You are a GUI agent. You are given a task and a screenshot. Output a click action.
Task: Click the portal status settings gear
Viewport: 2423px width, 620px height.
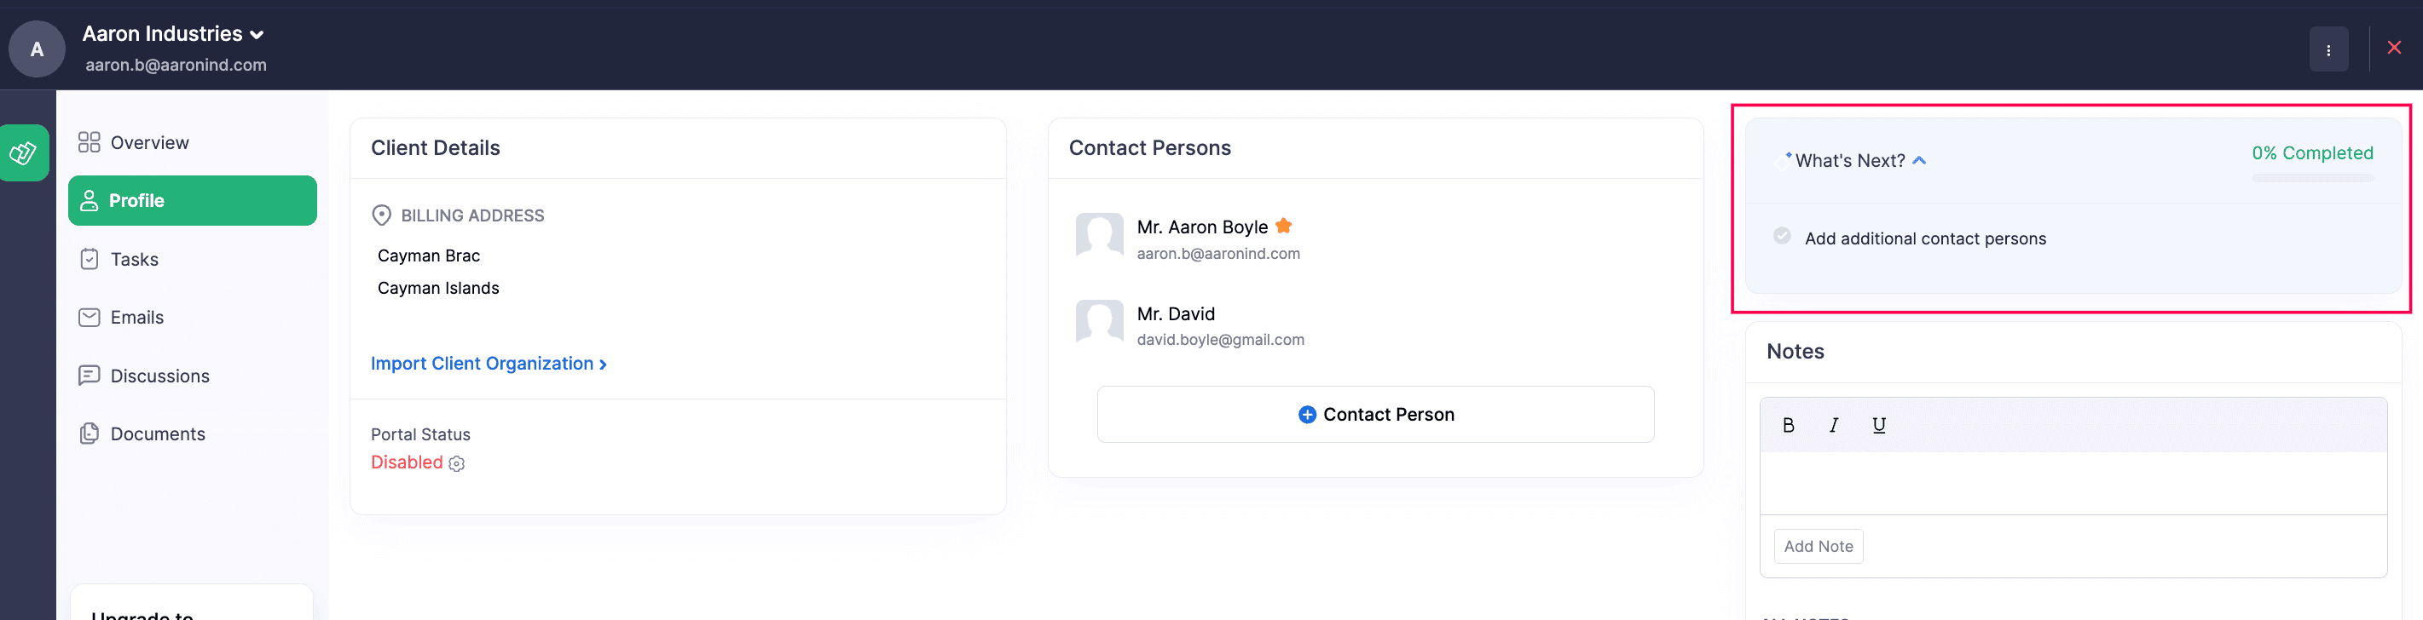click(457, 464)
